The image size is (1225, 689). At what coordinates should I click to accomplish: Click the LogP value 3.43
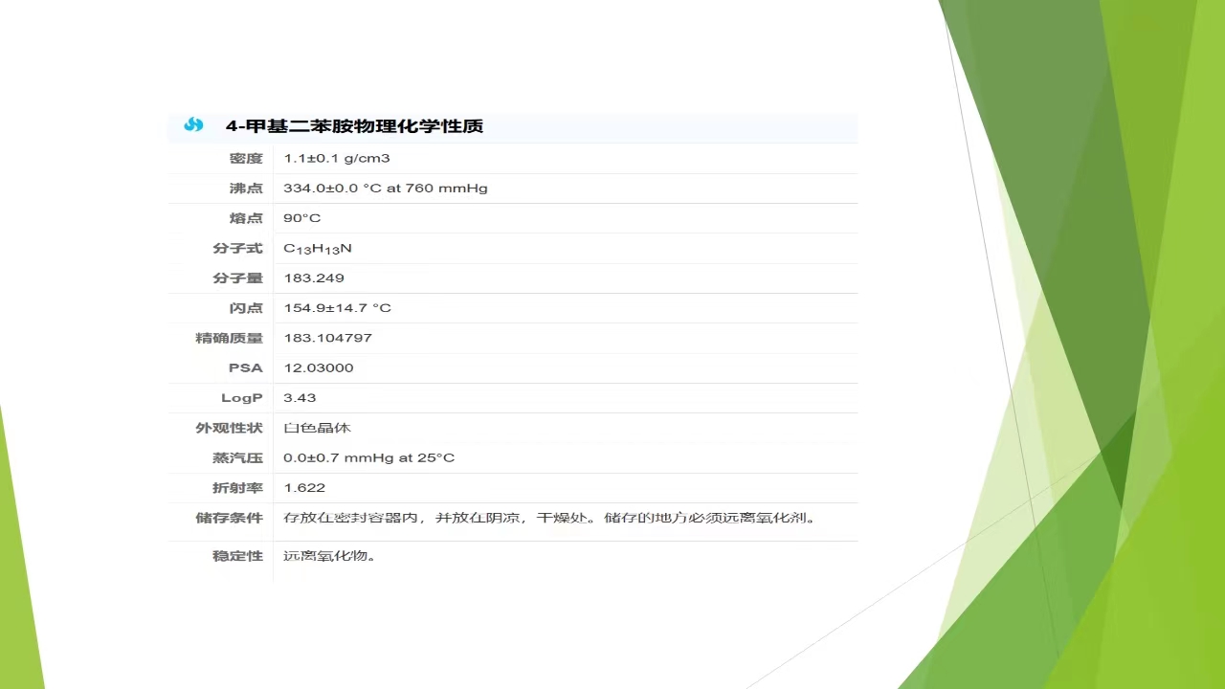pyautogui.click(x=300, y=397)
